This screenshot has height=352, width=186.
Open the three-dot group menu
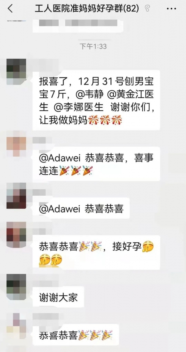coord(172,9)
